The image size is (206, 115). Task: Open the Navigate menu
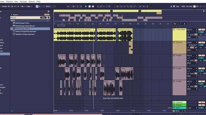(23, 1)
